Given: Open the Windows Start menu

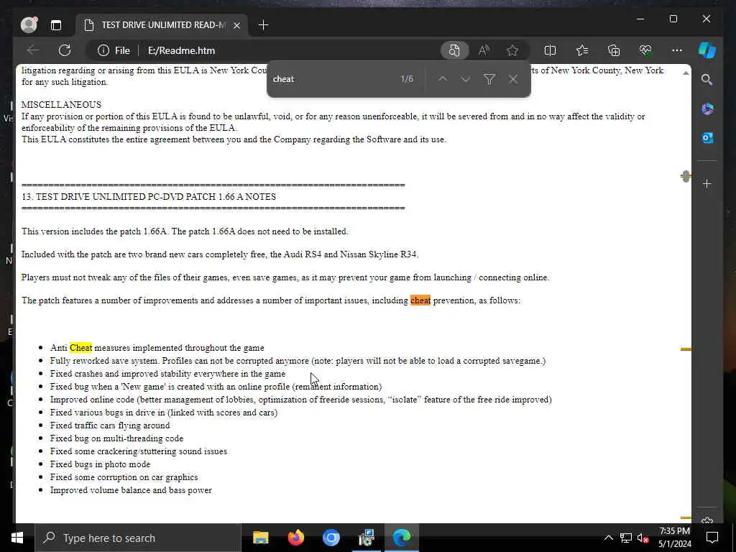Looking at the screenshot, I should [17, 538].
